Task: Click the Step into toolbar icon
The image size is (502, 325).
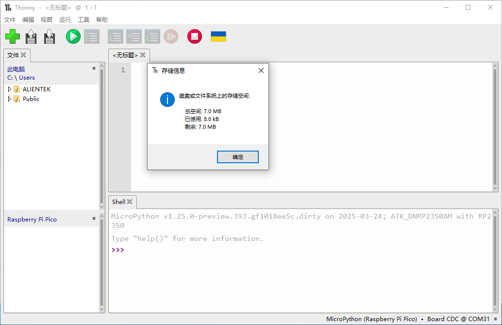Action: point(134,36)
